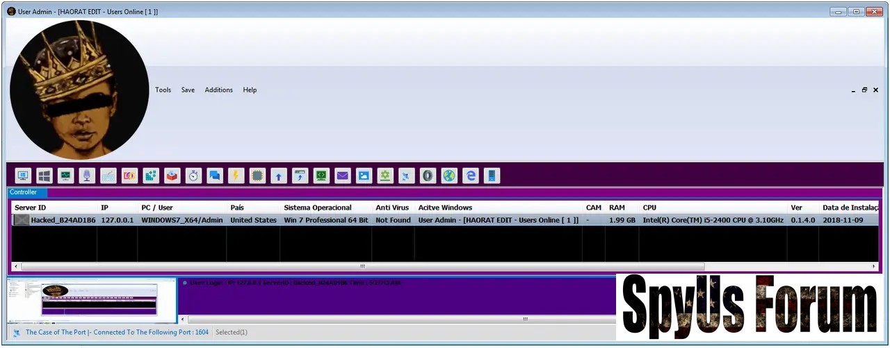The height and width of the screenshot is (348, 890).
Task: Click the desktop preview thumbnail
Action: click(92, 300)
